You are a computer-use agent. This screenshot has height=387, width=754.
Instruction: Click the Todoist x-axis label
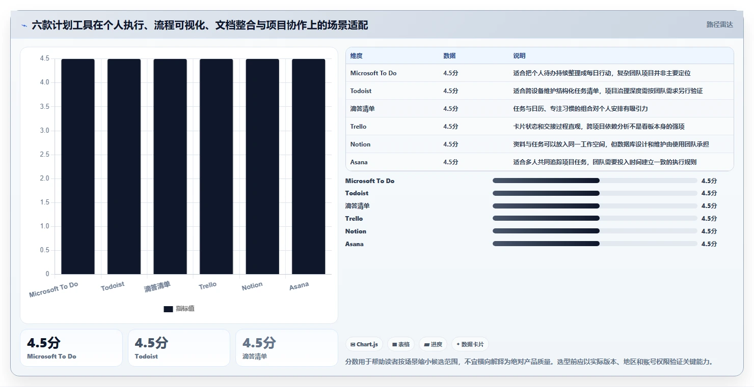click(113, 286)
